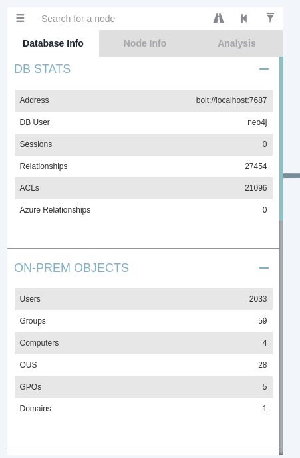The image size is (300, 458).
Task: Click the ACLs 21096 row
Action: (x=144, y=188)
